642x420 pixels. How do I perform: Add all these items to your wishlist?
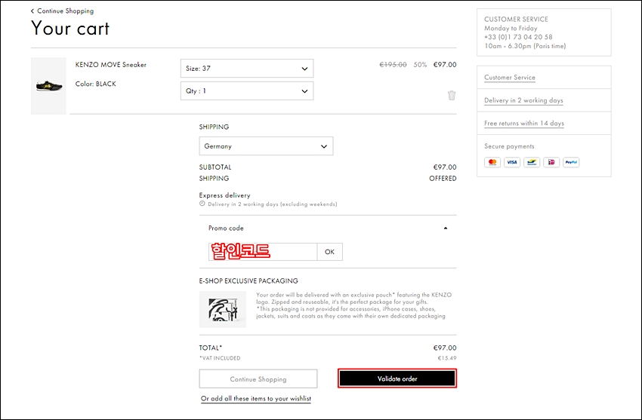(256, 398)
